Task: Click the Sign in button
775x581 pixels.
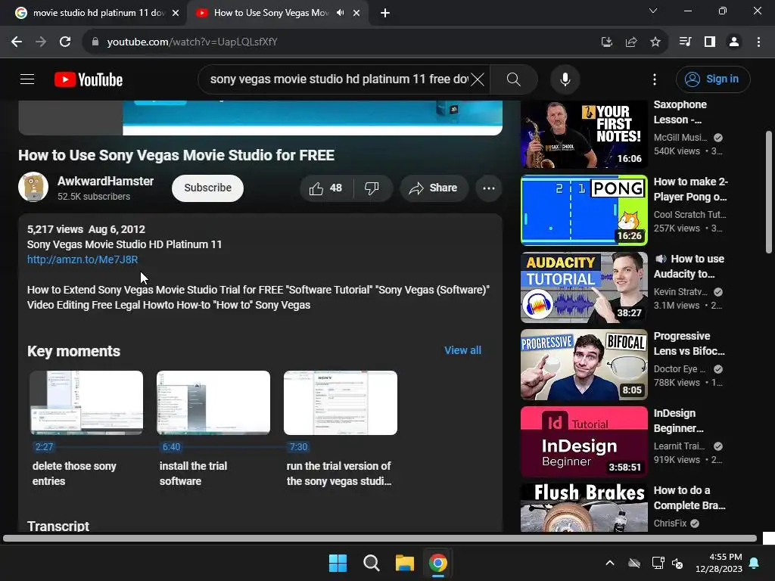Action: (713, 79)
